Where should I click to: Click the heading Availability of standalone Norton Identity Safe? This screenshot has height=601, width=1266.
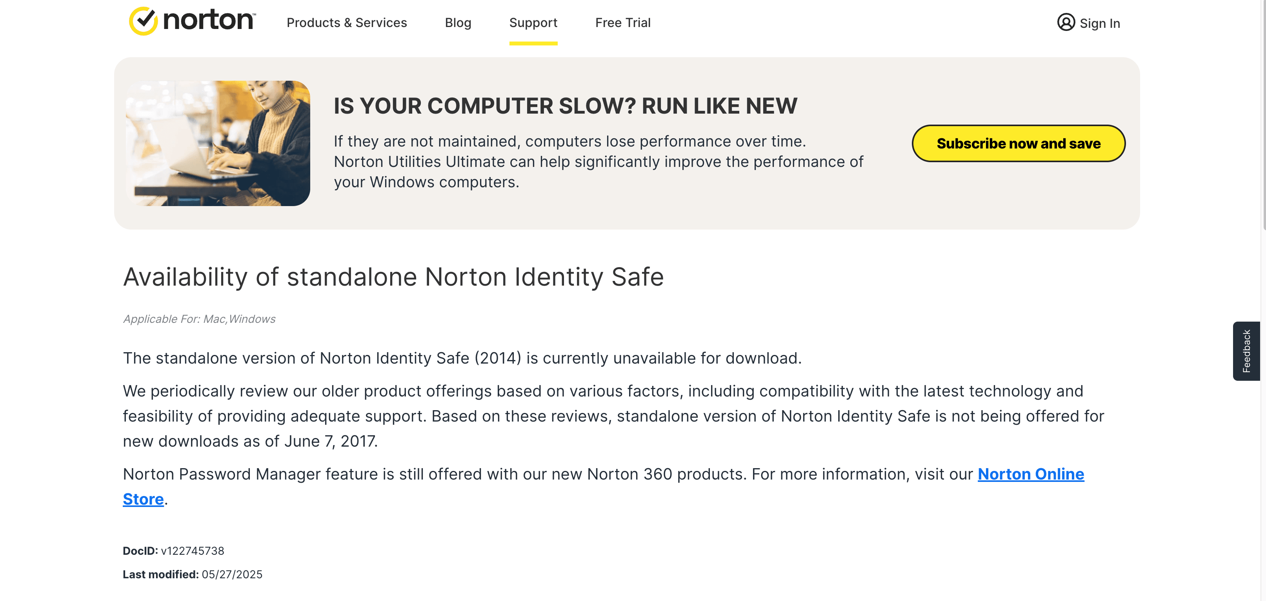pos(393,277)
